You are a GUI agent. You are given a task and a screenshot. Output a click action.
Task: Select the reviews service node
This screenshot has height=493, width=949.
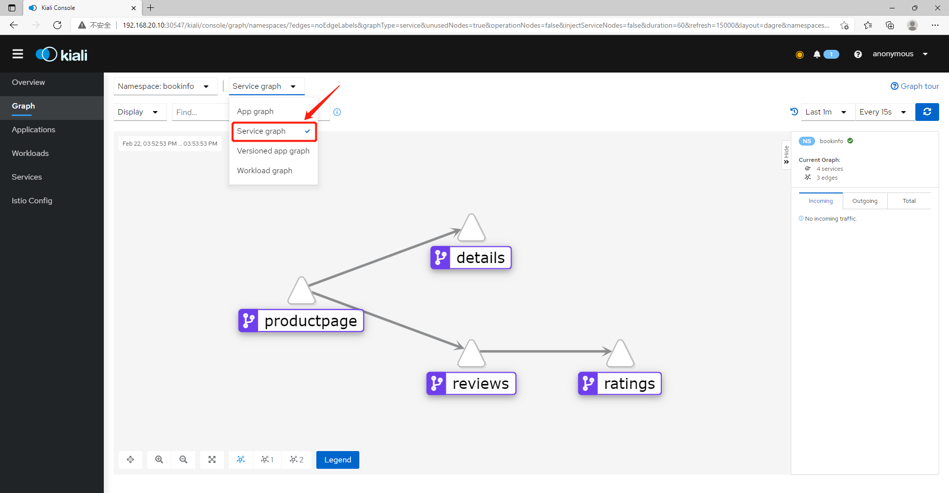click(x=471, y=383)
